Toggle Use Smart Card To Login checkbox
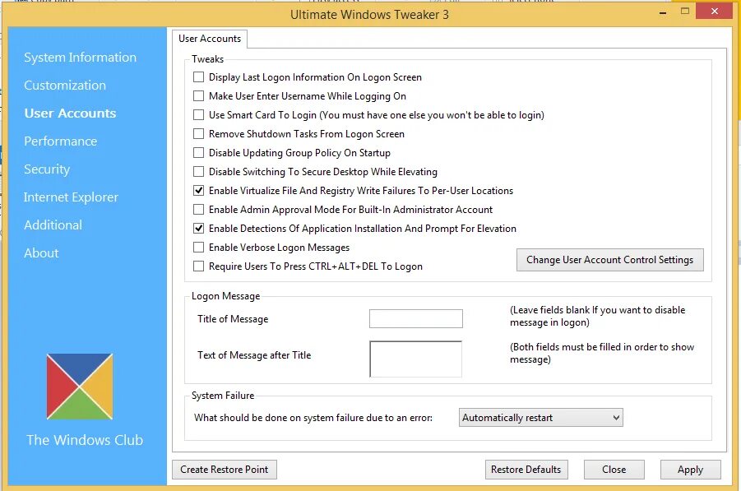The width and height of the screenshot is (741, 491). pyautogui.click(x=198, y=115)
